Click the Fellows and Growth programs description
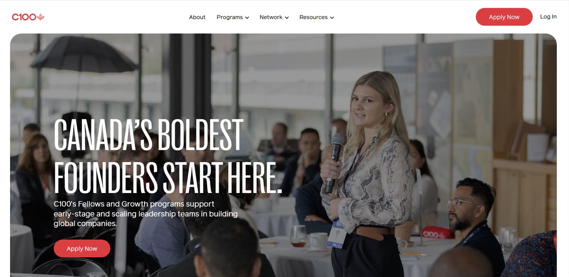The height and width of the screenshot is (277, 569). (146, 214)
